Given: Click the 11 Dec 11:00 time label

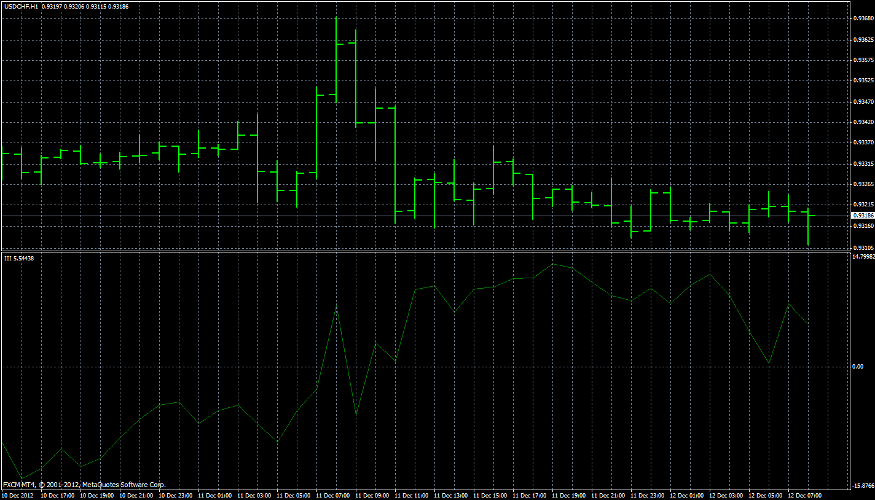Looking at the screenshot, I should pos(413,495).
